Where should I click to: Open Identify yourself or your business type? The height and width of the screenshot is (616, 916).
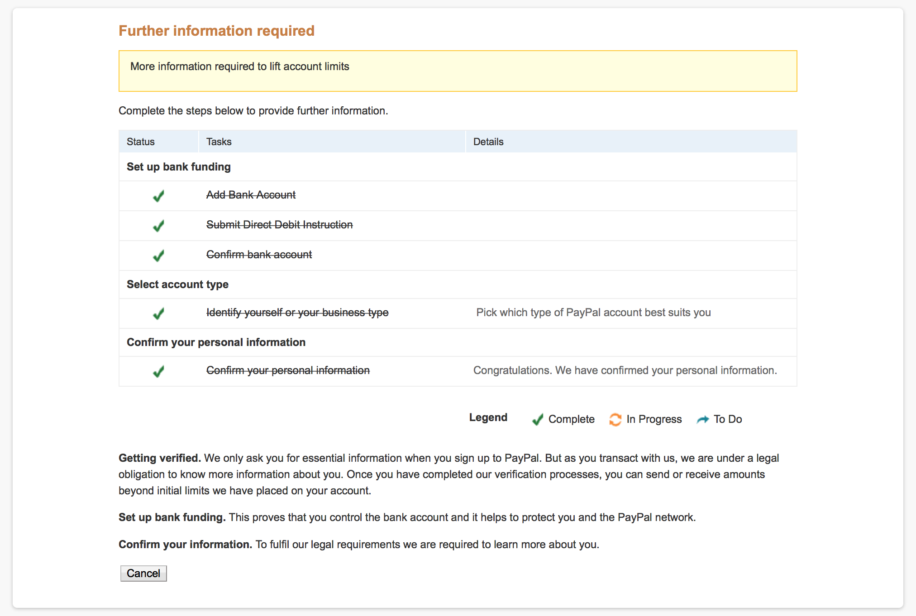(x=297, y=313)
